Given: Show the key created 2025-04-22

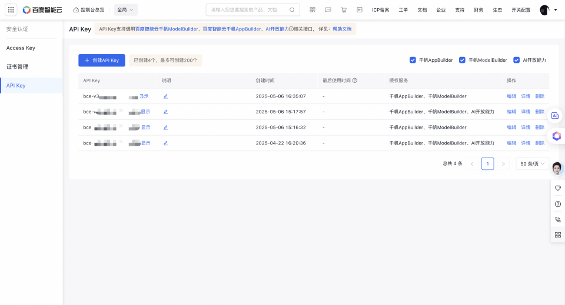Looking at the screenshot, I should tap(145, 143).
